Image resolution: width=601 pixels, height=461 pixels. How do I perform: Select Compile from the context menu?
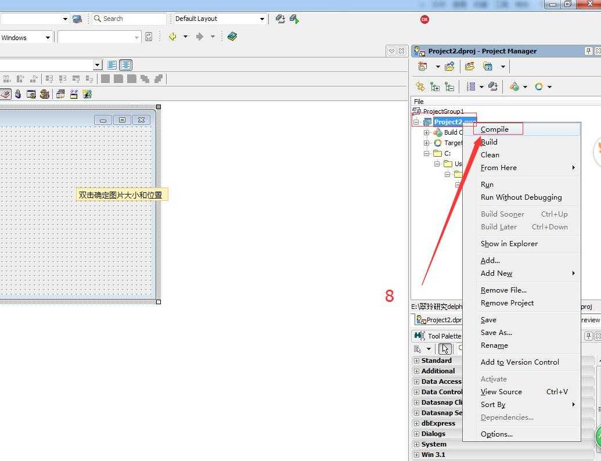[521, 129]
